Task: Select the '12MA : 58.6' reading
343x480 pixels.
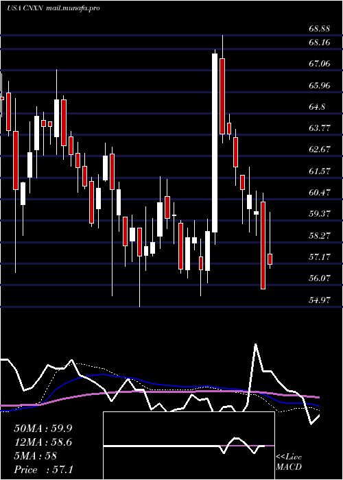Action: tap(43, 442)
